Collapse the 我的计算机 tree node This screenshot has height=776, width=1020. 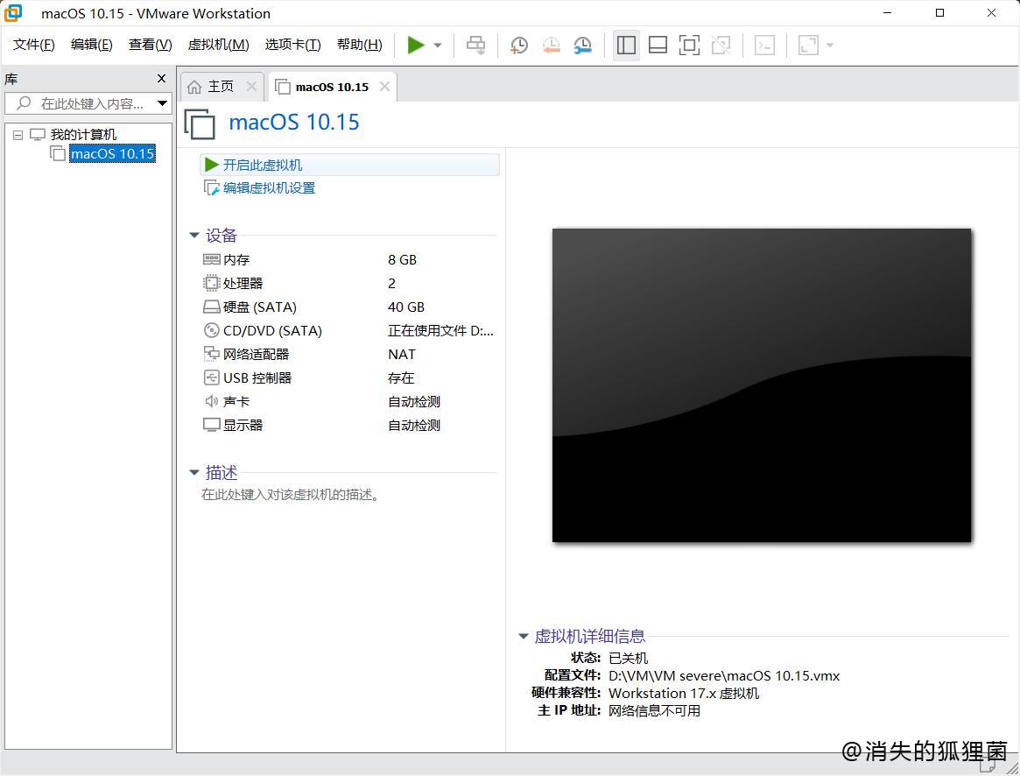(18, 136)
